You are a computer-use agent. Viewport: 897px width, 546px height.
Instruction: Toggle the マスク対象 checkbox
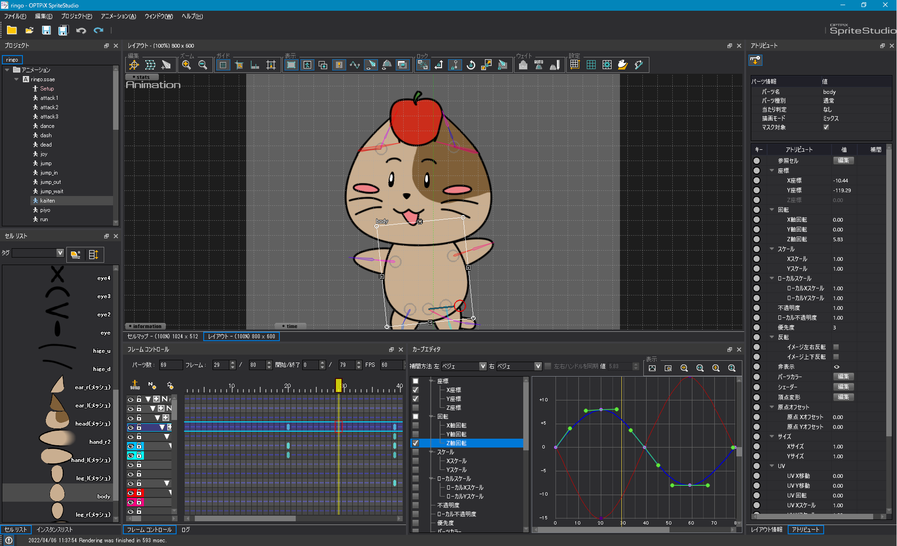click(x=826, y=127)
